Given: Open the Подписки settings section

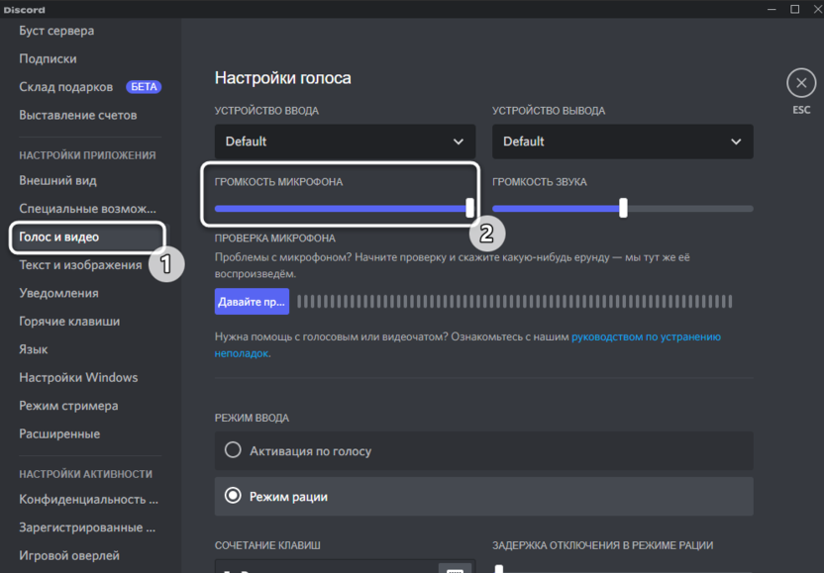Looking at the screenshot, I should pos(48,58).
